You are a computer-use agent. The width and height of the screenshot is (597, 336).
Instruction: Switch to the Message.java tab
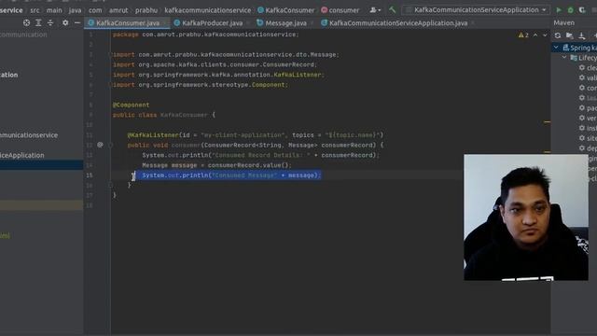[285, 22]
